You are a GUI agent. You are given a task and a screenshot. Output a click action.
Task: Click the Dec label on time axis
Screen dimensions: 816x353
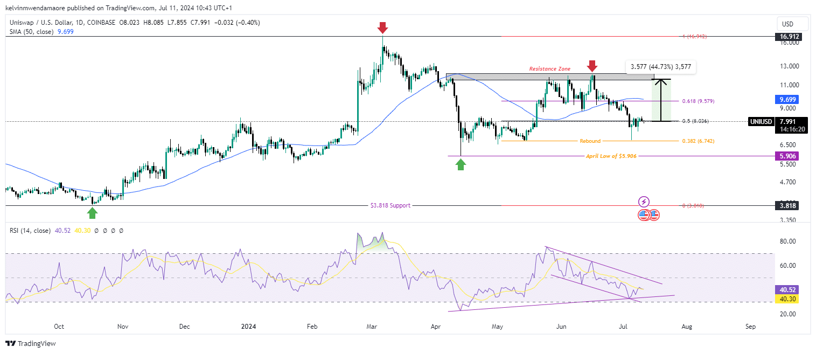tap(185, 327)
